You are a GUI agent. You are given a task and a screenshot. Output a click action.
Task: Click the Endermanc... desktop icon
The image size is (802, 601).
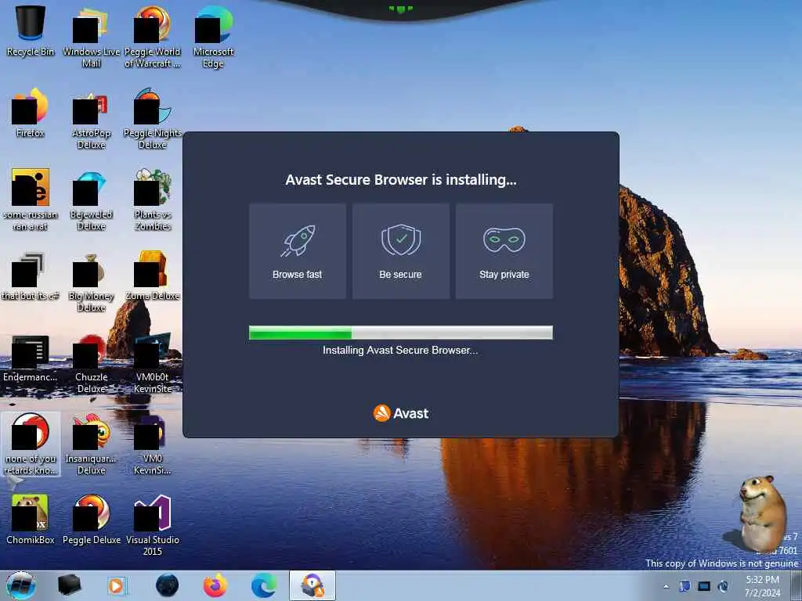click(31, 358)
